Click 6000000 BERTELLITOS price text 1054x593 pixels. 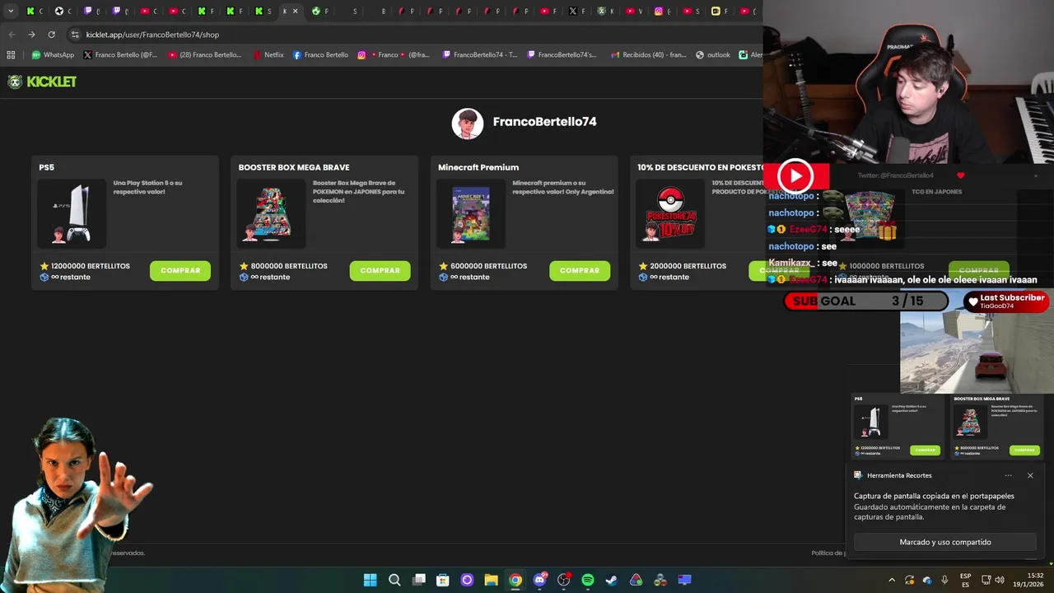(488, 266)
